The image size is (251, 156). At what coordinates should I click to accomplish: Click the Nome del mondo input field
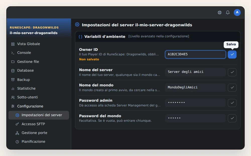(x=195, y=87)
